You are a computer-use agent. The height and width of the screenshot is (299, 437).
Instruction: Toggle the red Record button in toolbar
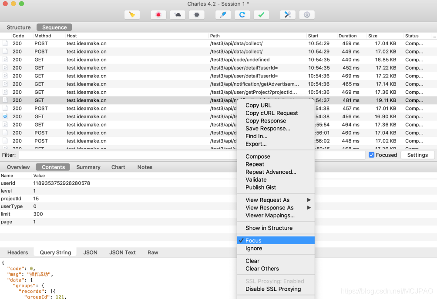158,15
